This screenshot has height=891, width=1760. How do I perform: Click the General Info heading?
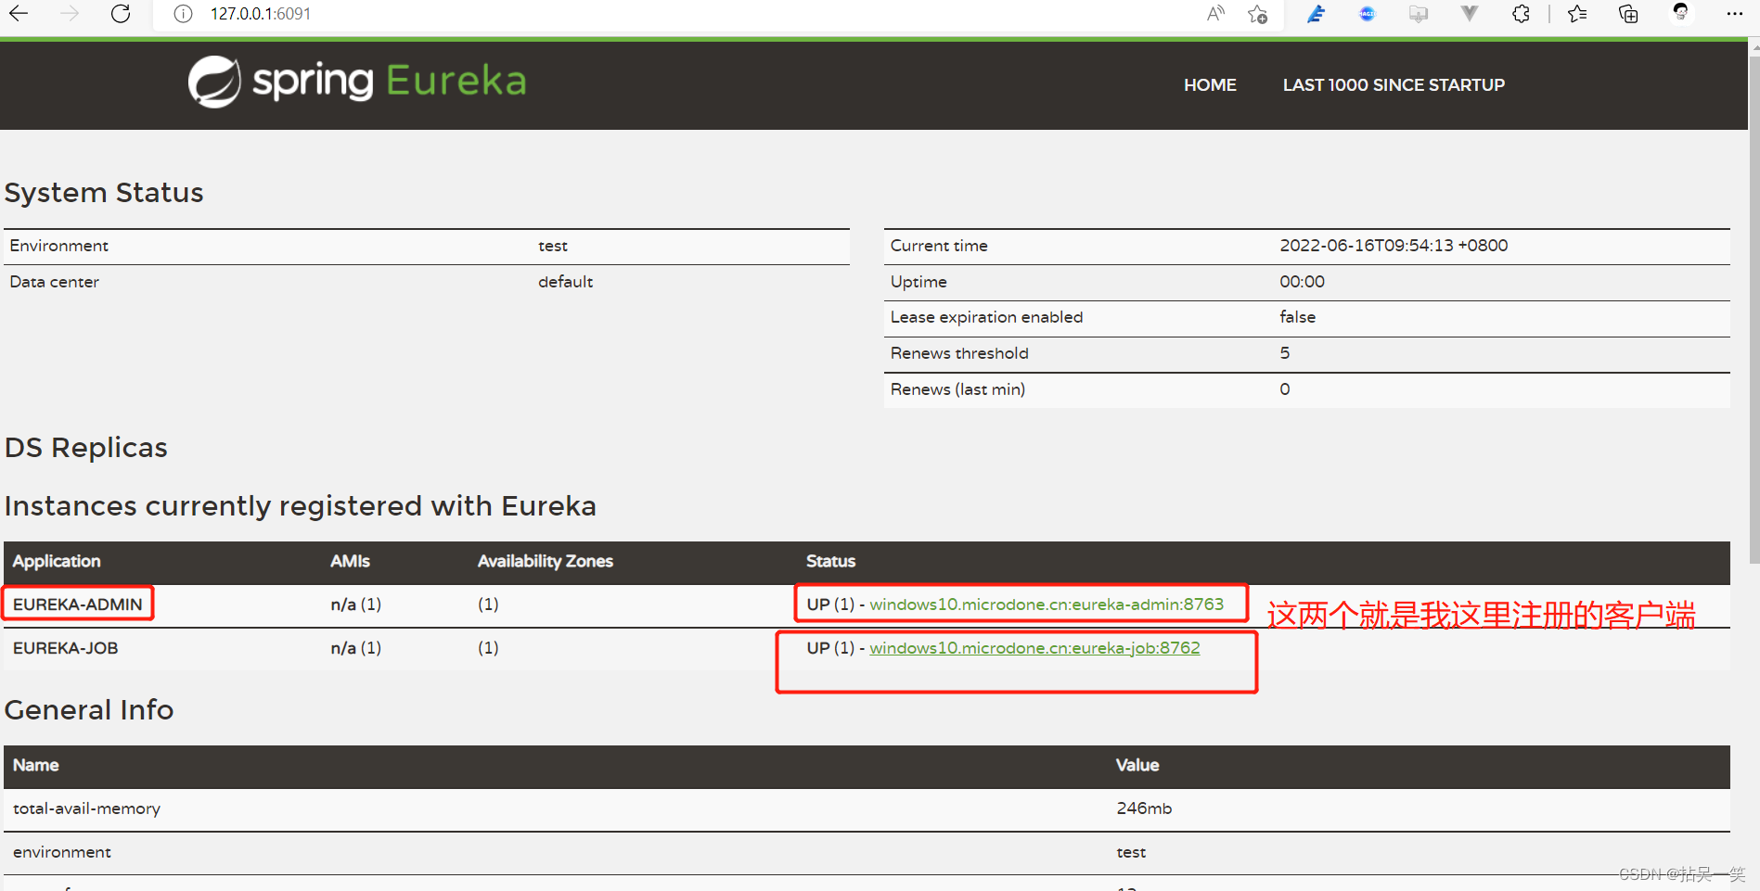pyautogui.click(x=89, y=710)
